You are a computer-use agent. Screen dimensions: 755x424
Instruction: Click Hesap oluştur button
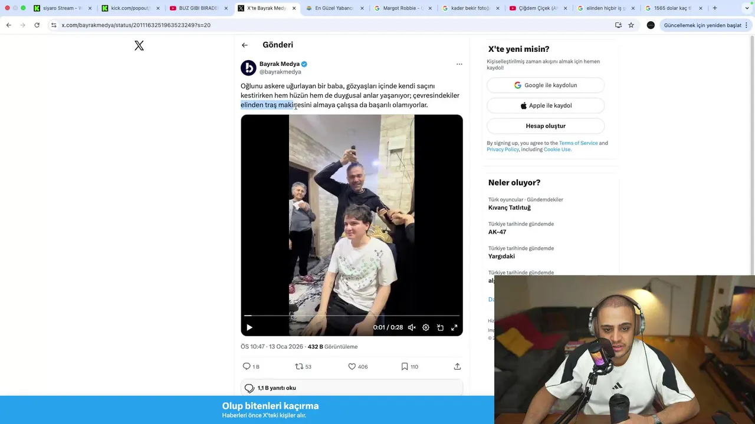coord(546,126)
